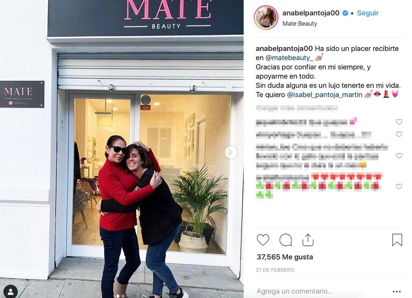
Task: Go to the next photo with the carousel arrow
Action: click(x=231, y=152)
